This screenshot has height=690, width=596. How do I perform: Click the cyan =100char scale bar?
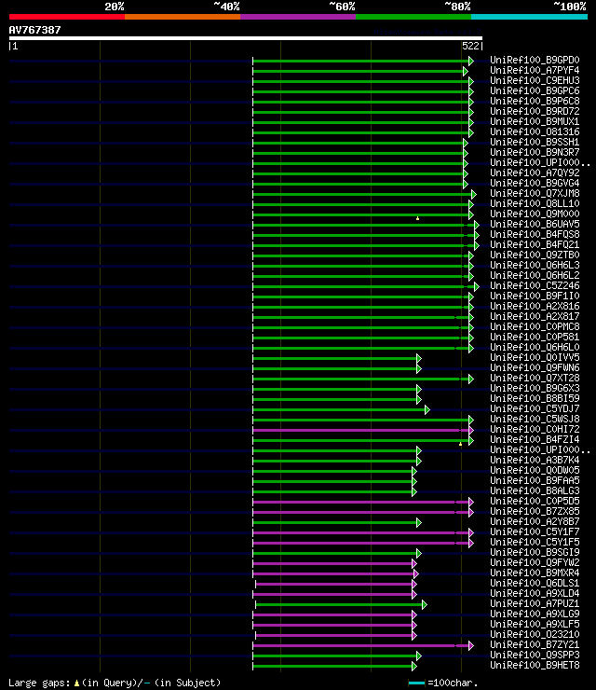[416, 683]
